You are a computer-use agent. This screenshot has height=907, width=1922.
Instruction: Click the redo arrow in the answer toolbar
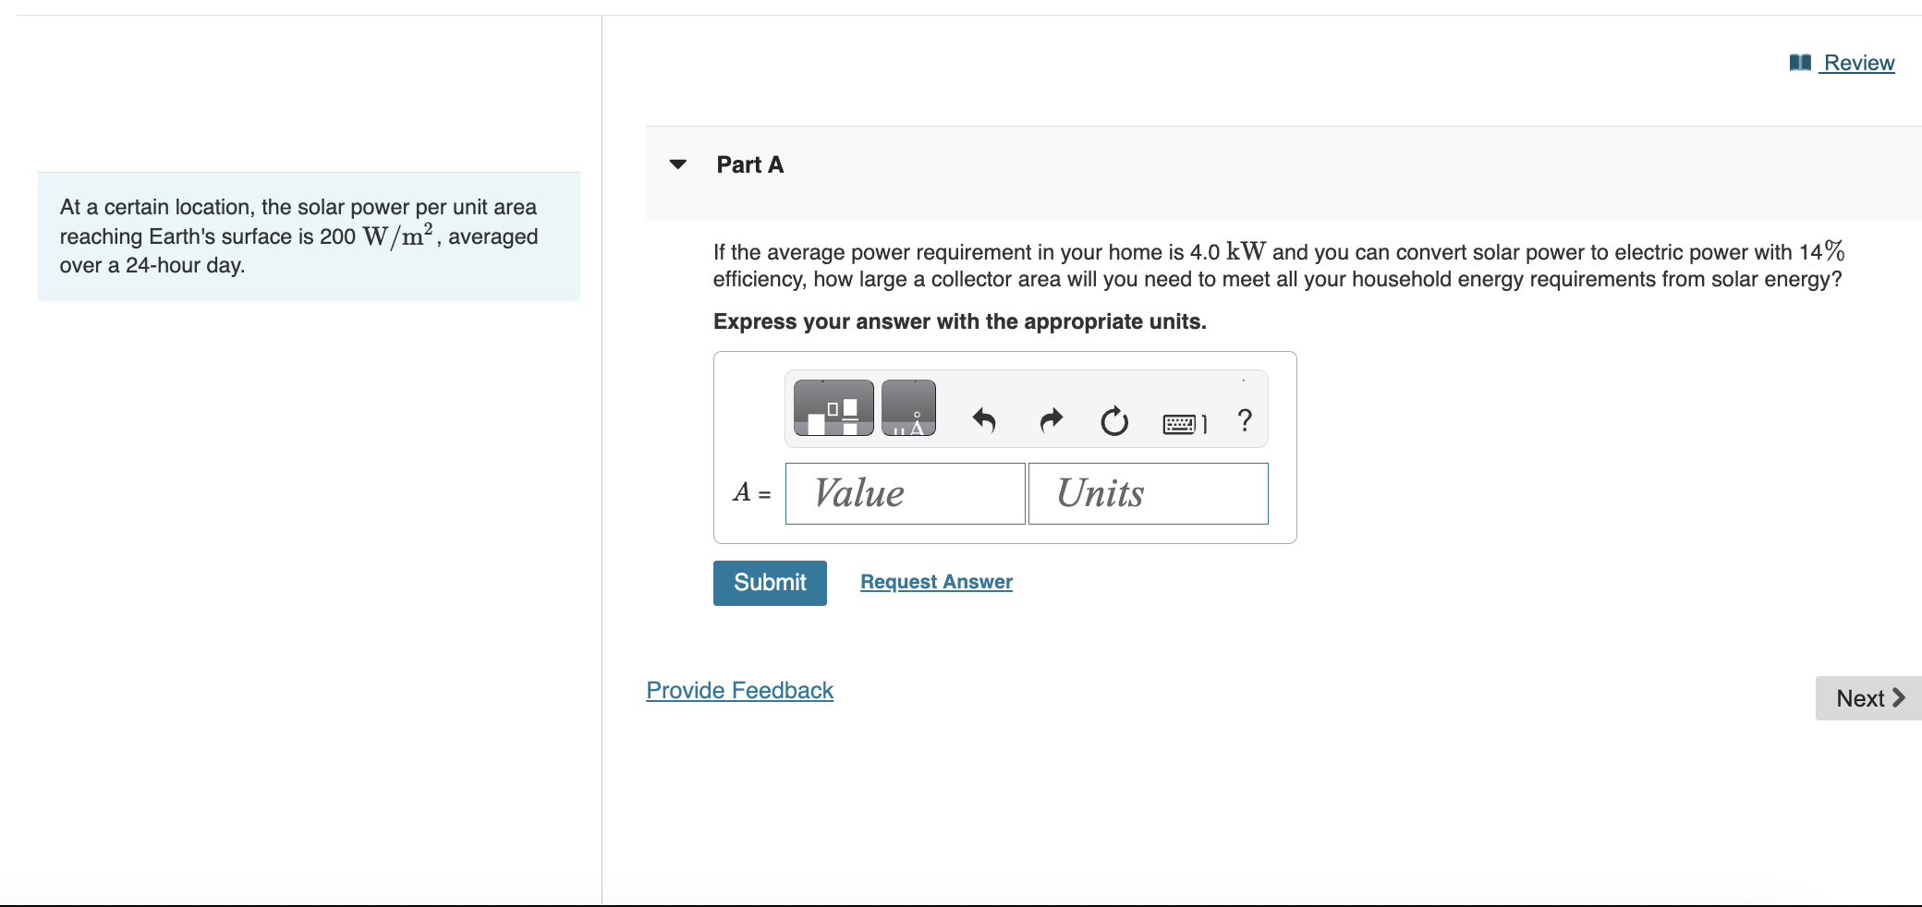click(x=1052, y=421)
